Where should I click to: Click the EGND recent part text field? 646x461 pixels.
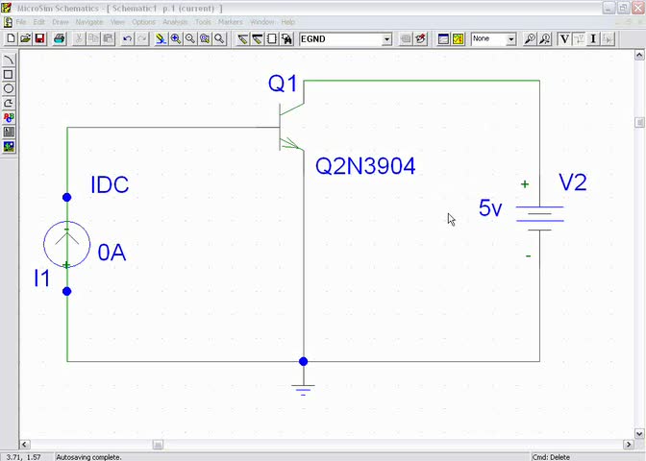click(340, 39)
